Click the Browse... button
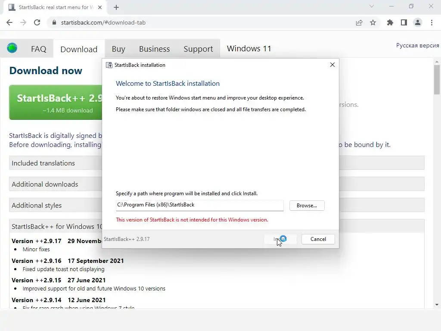The width and height of the screenshot is (441, 331). pyautogui.click(x=307, y=206)
